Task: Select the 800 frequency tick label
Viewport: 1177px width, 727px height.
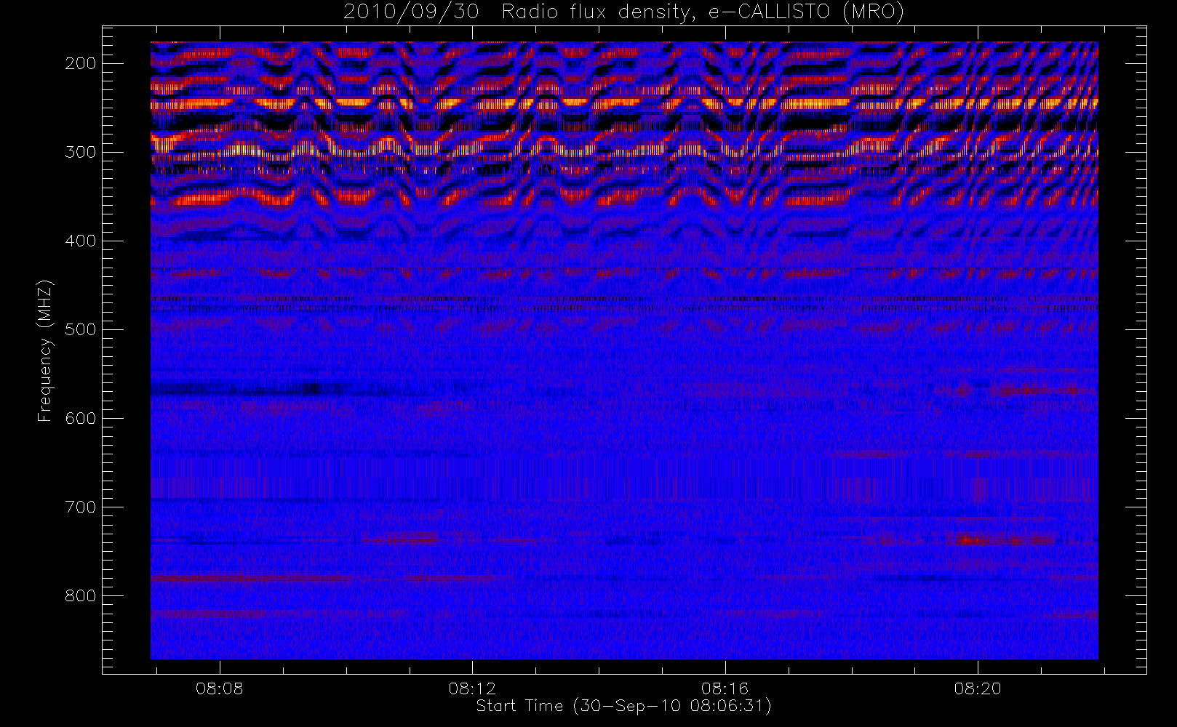Action: [x=81, y=595]
